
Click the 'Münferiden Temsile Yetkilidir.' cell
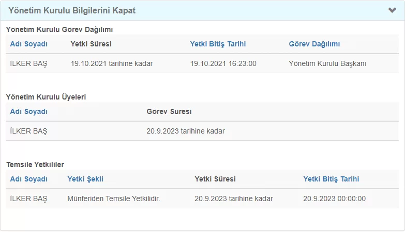tap(114, 198)
